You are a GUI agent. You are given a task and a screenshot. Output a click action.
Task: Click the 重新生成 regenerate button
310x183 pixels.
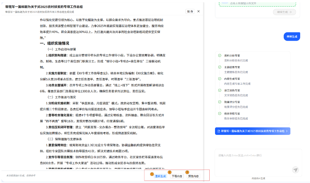160,176
